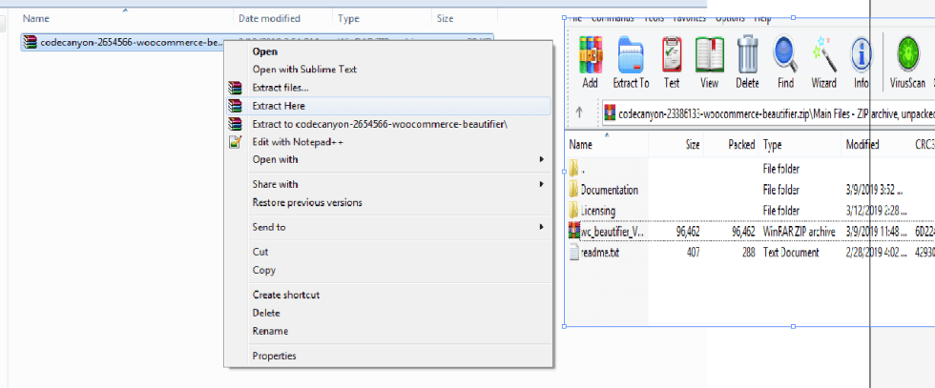The image size is (935, 388).
Task: Click the up-one-level arrow in WinRAR
Action: 578,112
